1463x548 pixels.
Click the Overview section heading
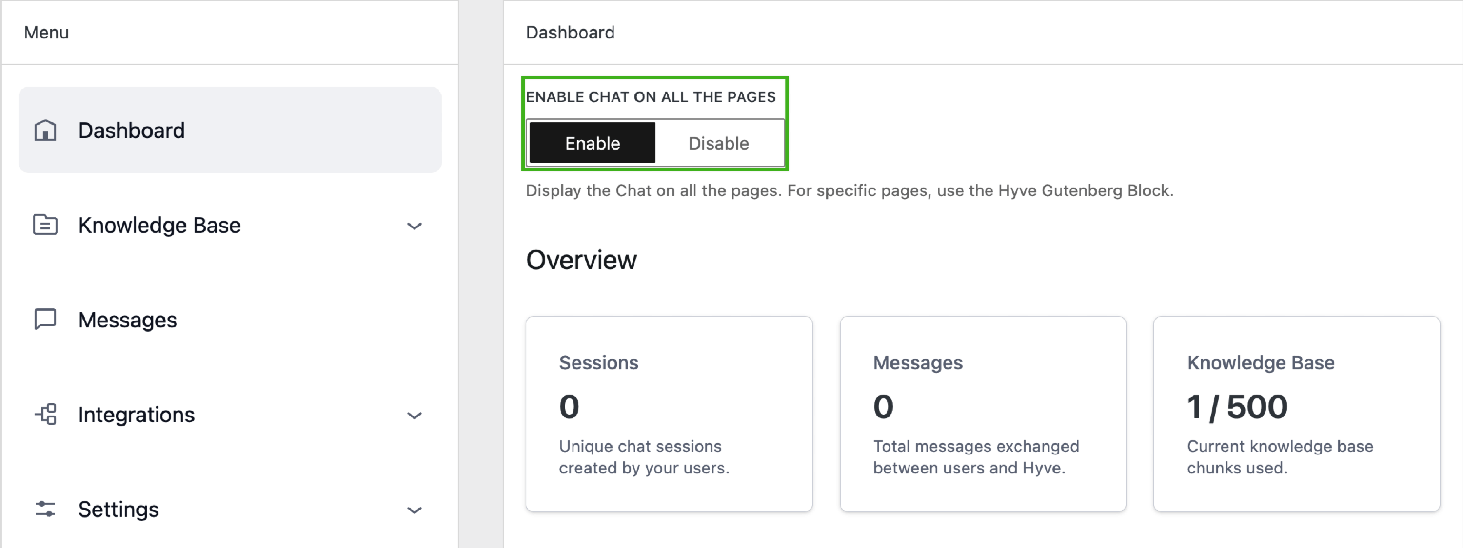[x=581, y=261]
